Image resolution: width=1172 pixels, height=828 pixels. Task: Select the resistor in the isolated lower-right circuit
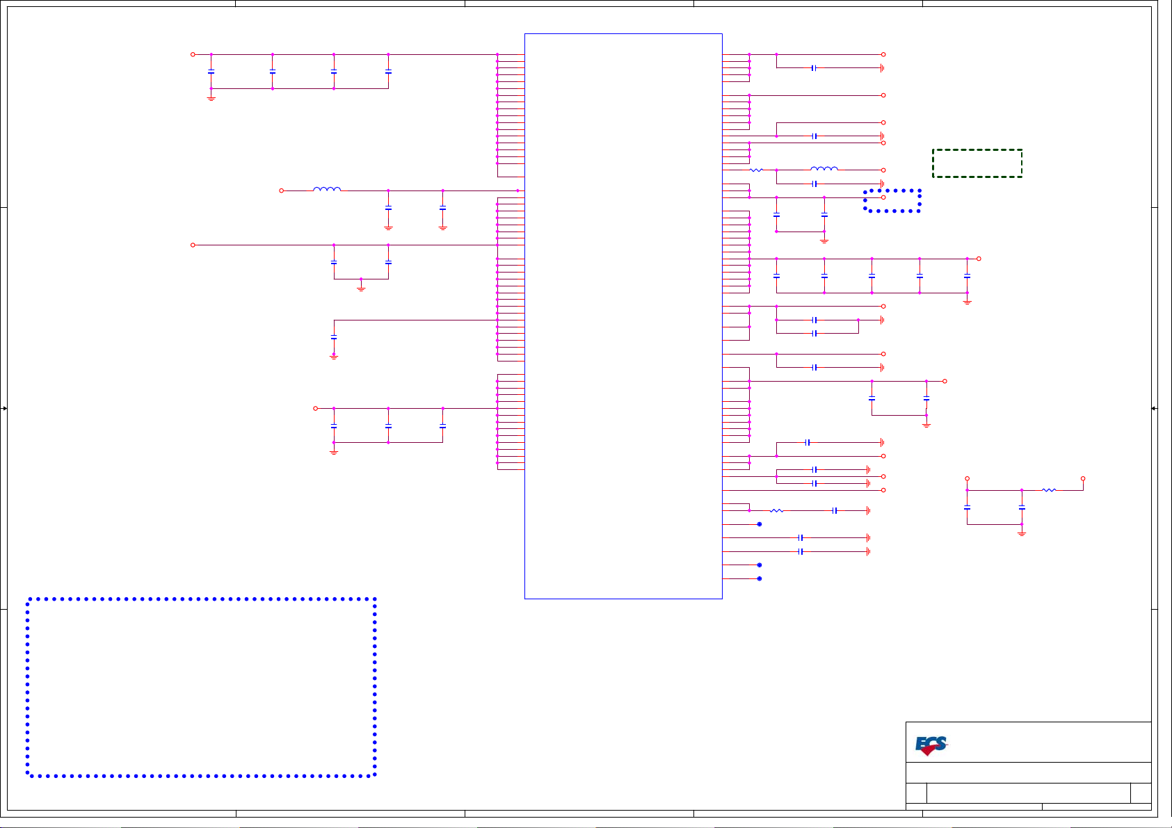(1049, 490)
